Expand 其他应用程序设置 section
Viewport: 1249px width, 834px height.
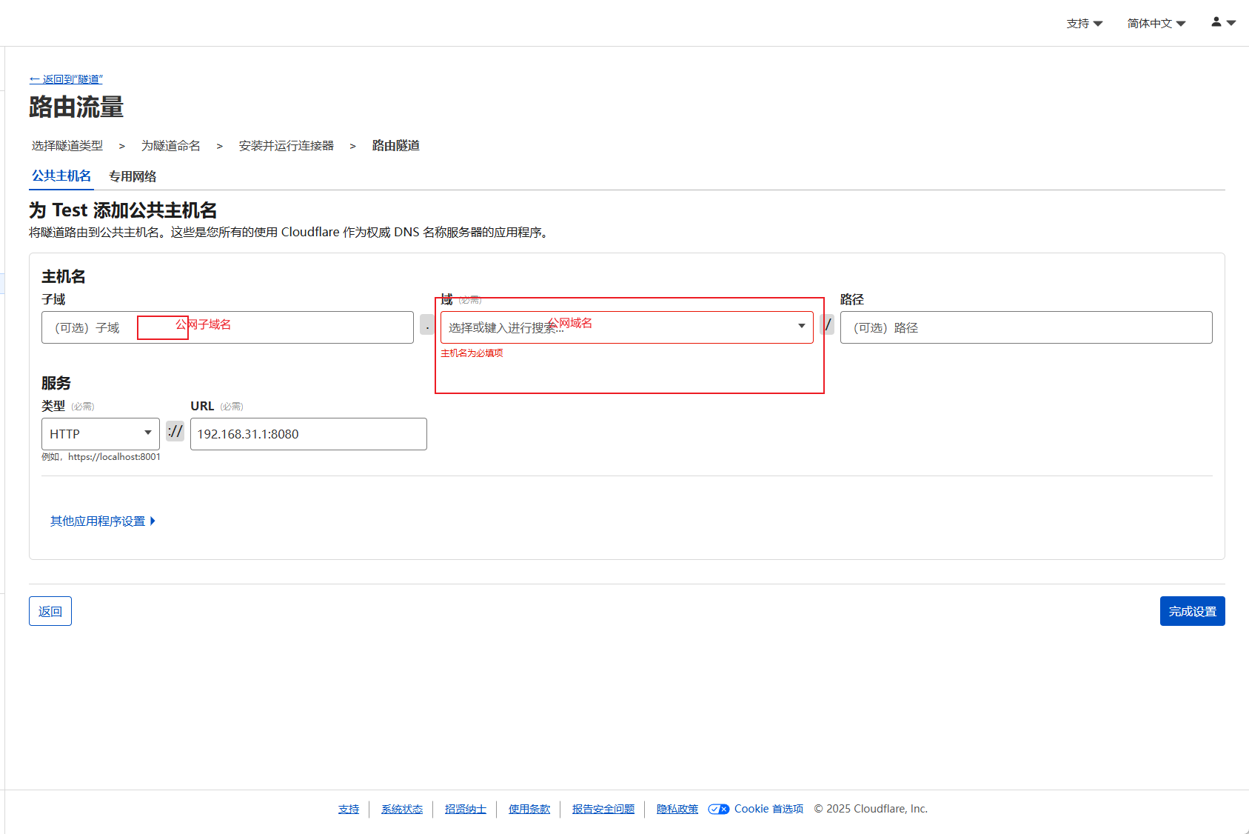[102, 521]
